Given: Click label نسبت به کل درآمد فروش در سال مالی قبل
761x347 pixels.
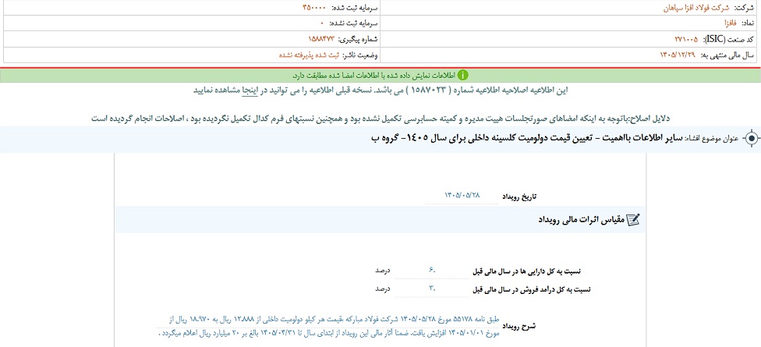Looking at the screenshot, I should [x=533, y=290].
